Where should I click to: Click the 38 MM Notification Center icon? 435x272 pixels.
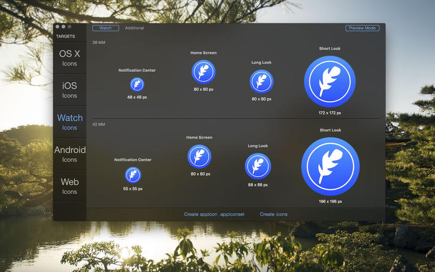[x=137, y=84]
